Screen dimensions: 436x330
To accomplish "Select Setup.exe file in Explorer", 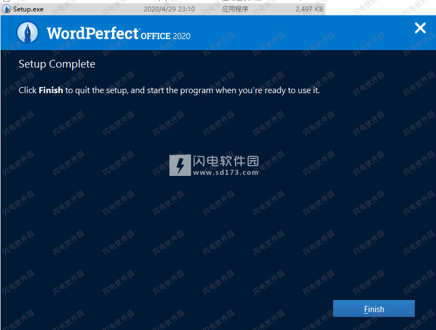I will [x=163, y=9].
